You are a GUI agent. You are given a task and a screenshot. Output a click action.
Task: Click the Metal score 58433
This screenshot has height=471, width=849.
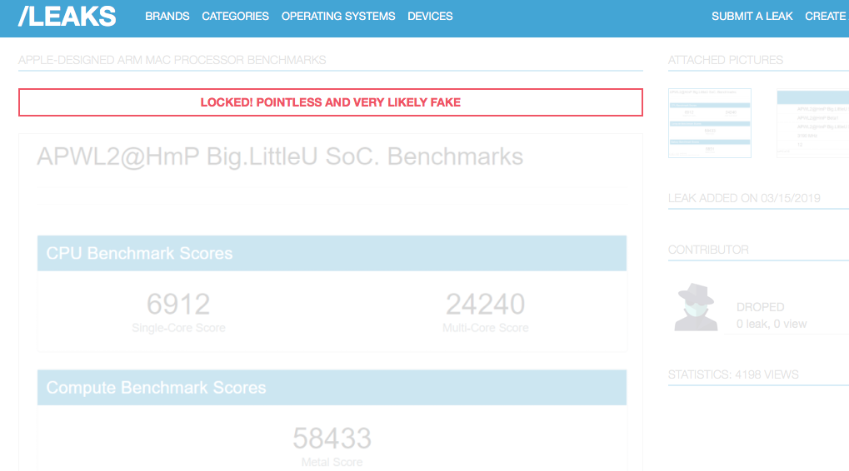pyautogui.click(x=332, y=439)
